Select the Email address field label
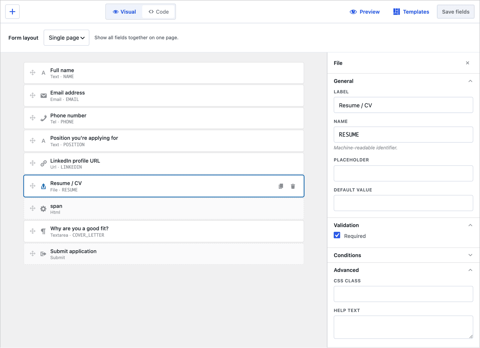Screen dimensions: 480x348 click(67, 93)
